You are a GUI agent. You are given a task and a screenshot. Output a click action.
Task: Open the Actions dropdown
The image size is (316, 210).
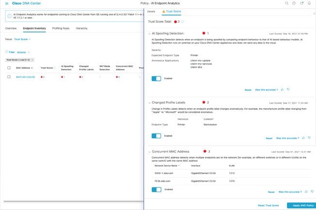pos(23,52)
